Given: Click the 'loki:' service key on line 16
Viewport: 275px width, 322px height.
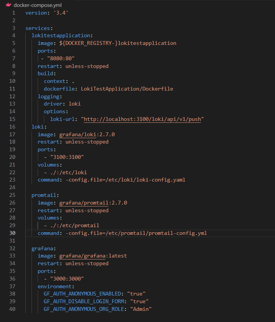Looking at the screenshot, I should 39,127.
